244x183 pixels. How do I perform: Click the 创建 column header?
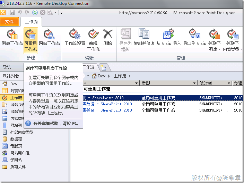237,83
